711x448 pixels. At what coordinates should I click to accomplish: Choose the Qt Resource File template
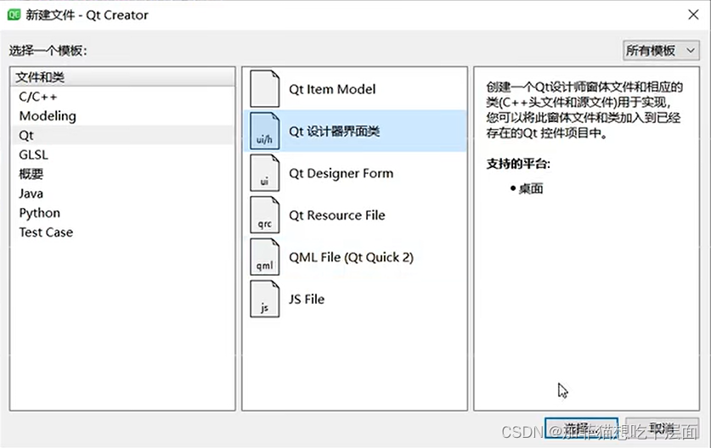point(354,216)
